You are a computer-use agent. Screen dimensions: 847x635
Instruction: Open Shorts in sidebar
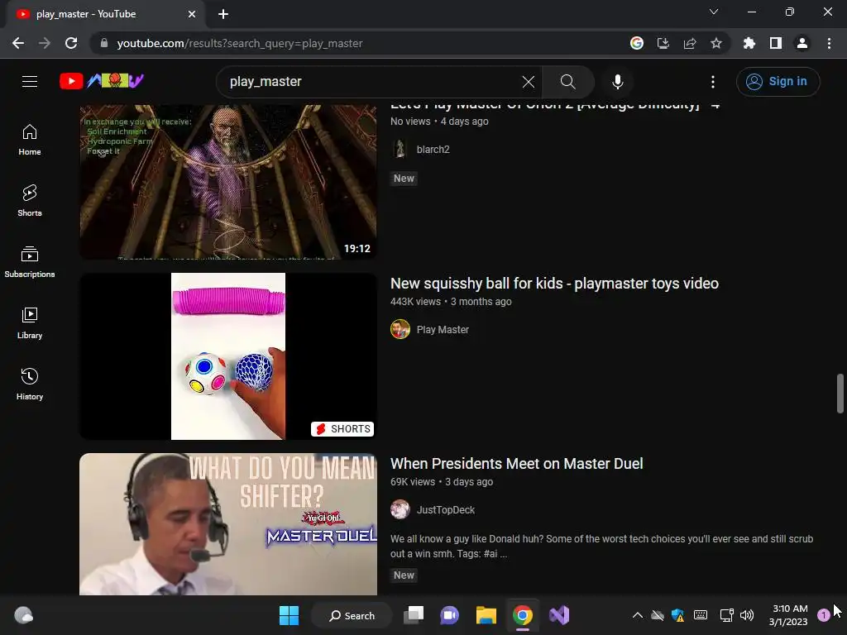click(30, 200)
